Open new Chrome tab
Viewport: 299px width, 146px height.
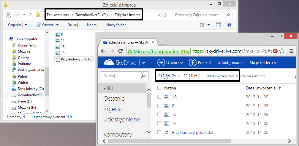point(163,42)
